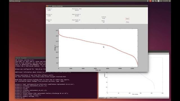Click the battery_tester.py window title bar
The width and height of the screenshot is (180, 101).
97,6
